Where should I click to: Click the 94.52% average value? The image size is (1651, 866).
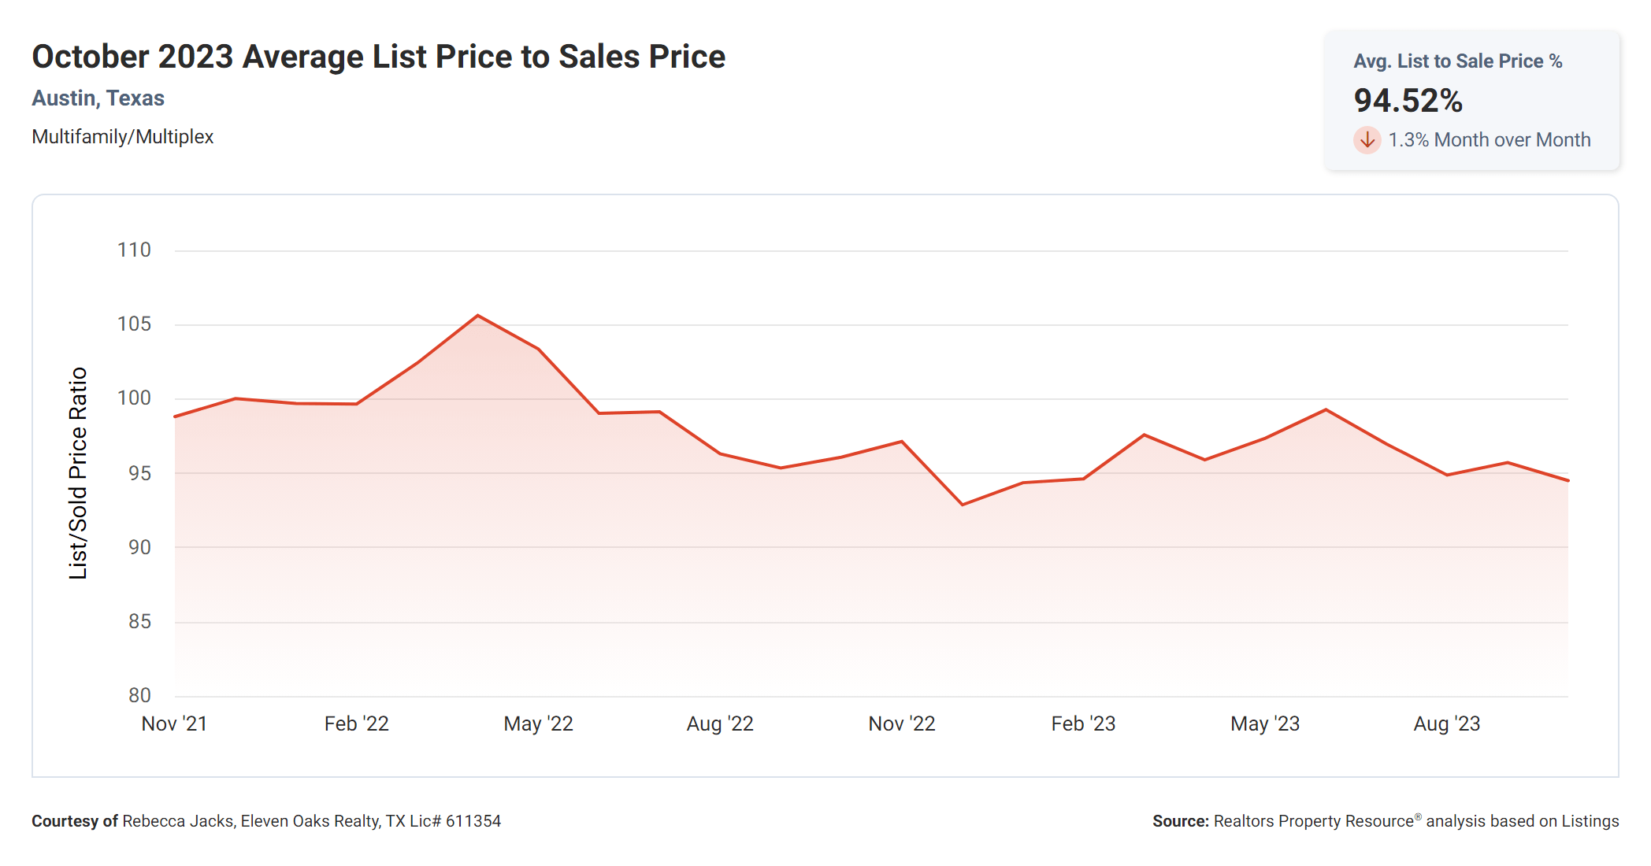[x=1408, y=101]
